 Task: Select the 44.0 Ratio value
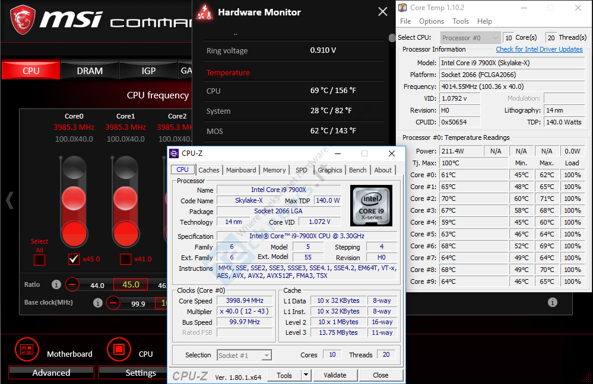[97, 286]
